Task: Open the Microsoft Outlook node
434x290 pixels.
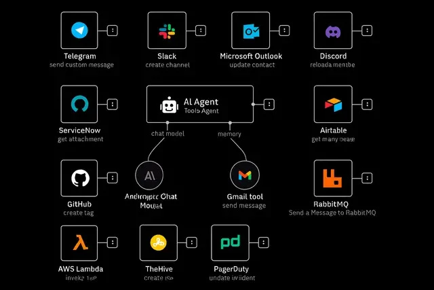Action: click(x=250, y=31)
